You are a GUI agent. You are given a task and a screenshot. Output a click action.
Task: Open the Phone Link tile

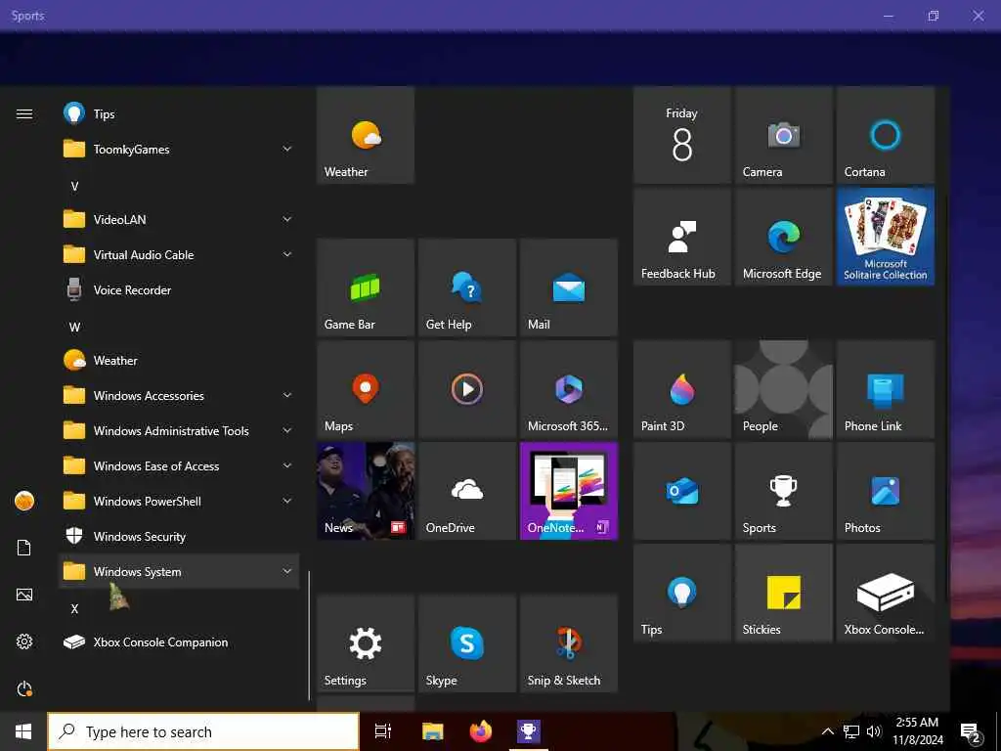(x=886, y=389)
